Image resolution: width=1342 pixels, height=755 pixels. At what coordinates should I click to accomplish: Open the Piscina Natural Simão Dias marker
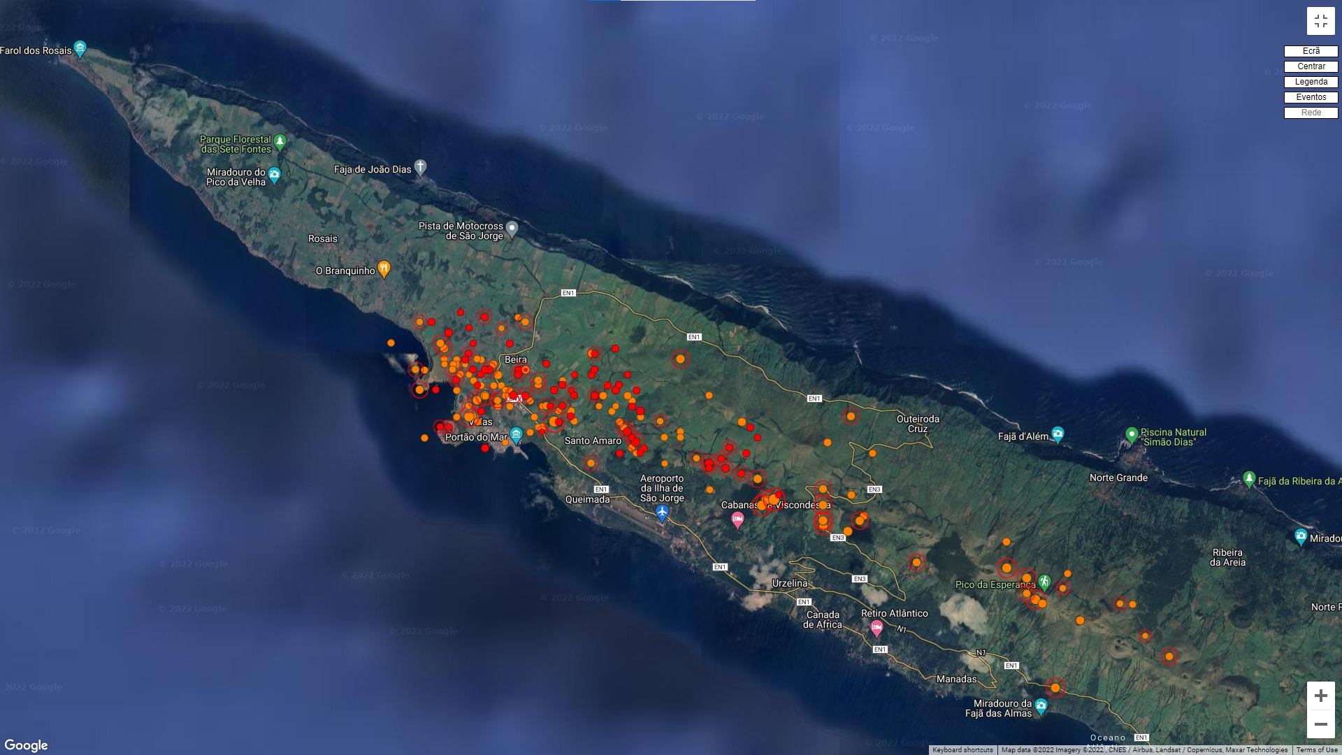coord(1132,435)
